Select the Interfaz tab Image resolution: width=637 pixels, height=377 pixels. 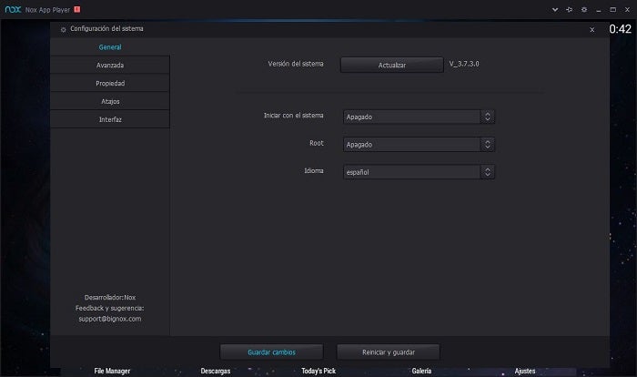click(110, 119)
